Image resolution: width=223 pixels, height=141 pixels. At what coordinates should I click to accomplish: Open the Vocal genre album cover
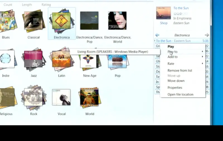pos(61,97)
